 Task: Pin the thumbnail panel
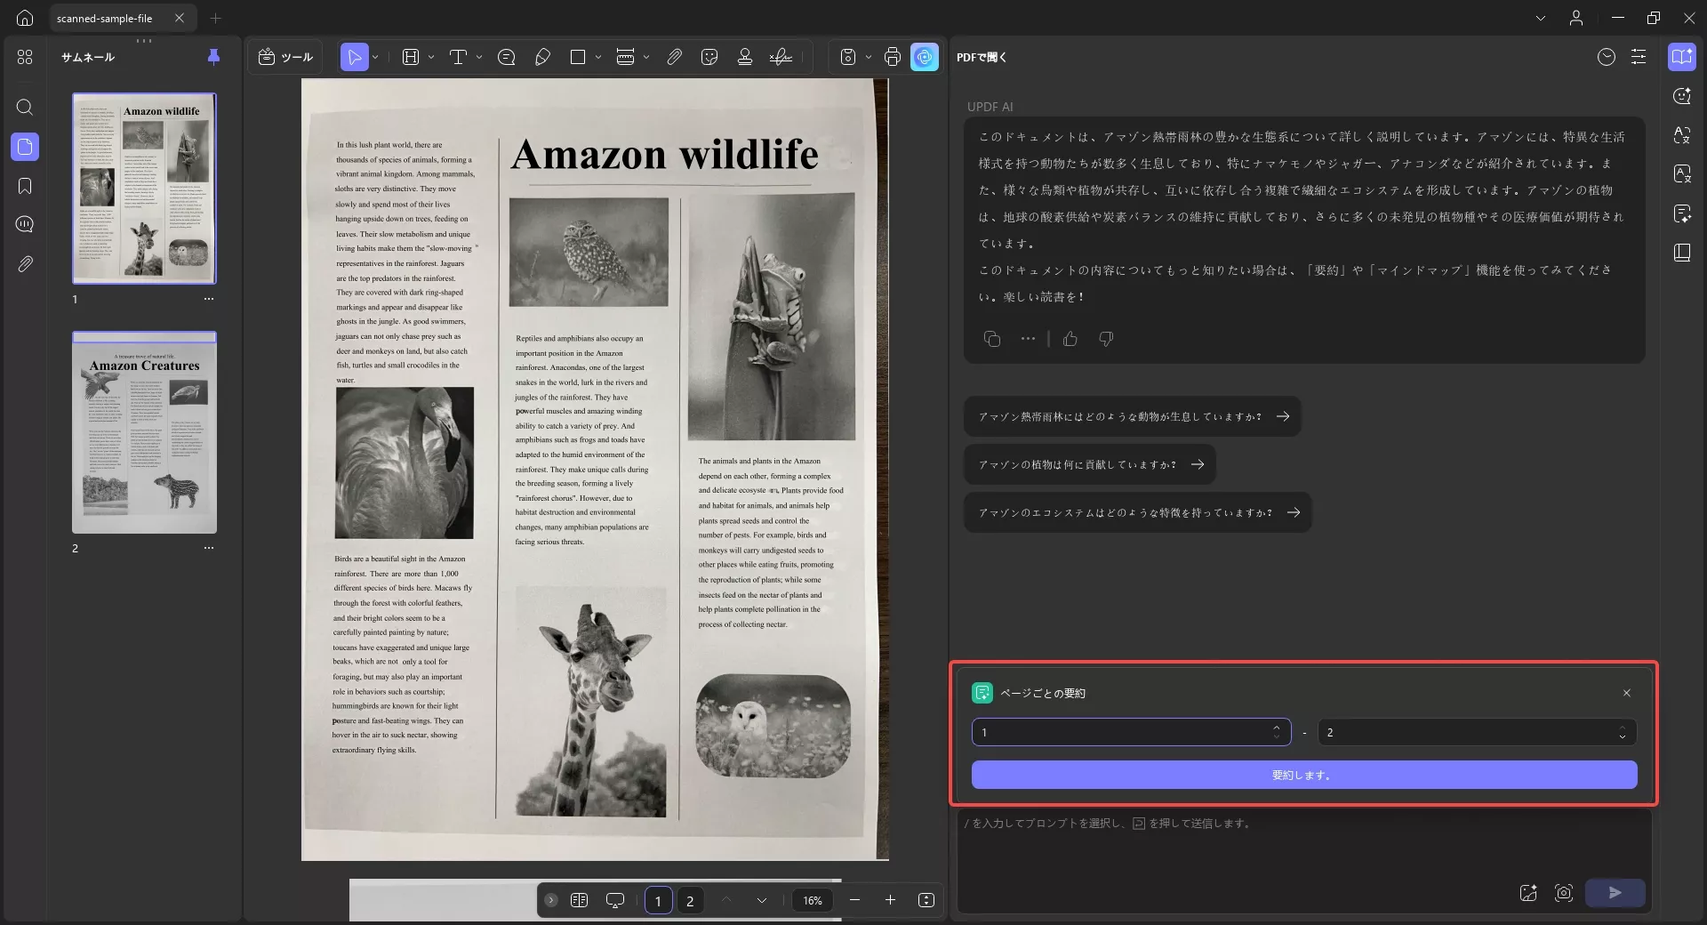pyautogui.click(x=213, y=57)
